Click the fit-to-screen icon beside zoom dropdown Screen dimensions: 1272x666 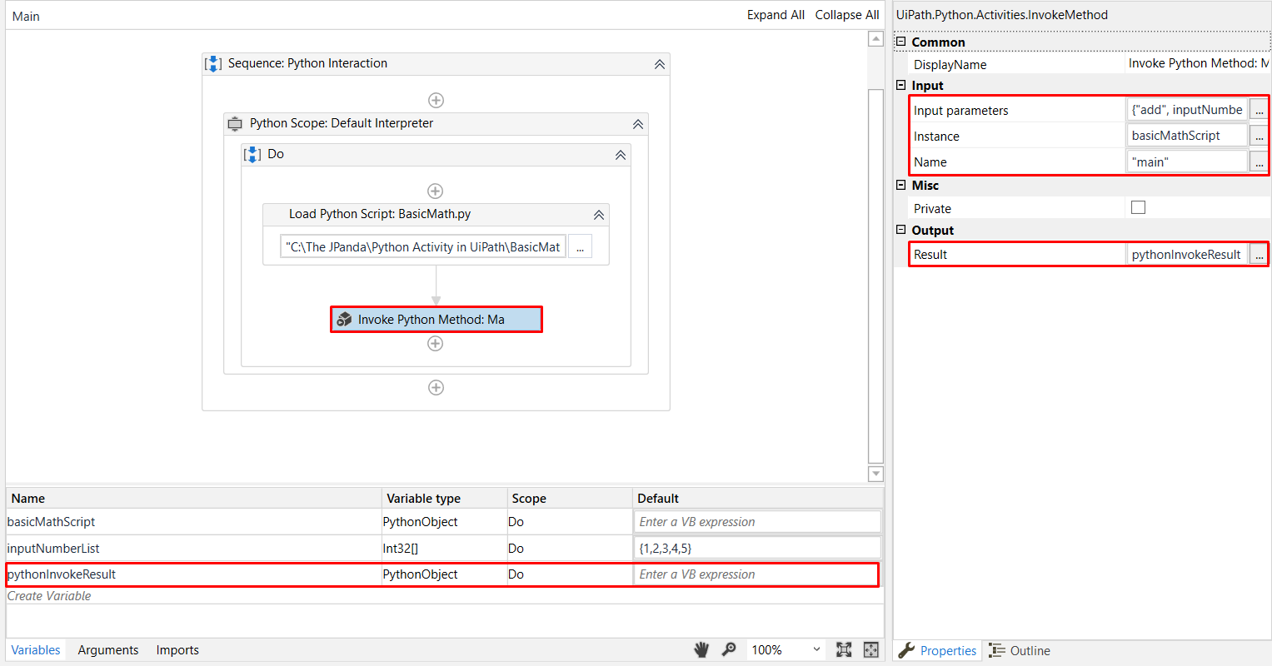coord(844,649)
